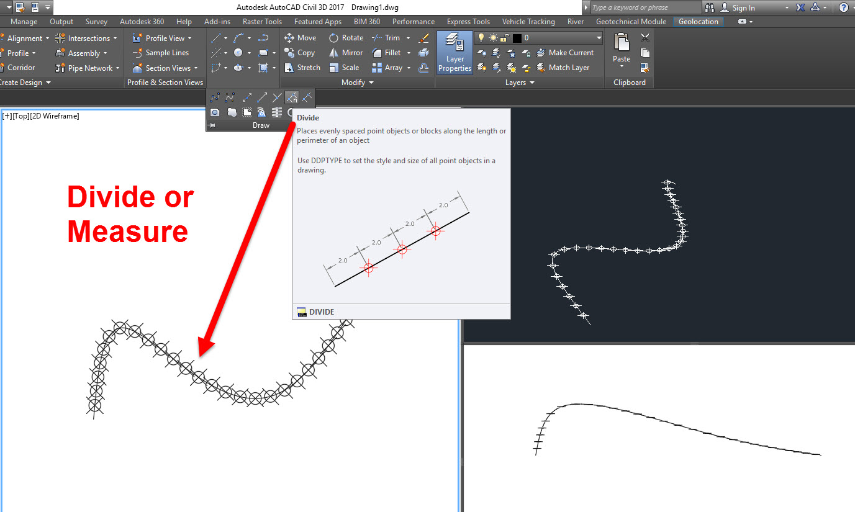The image size is (855, 512).
Task: Toggle layer visibility with the light bulb
Action: [481, 37]
